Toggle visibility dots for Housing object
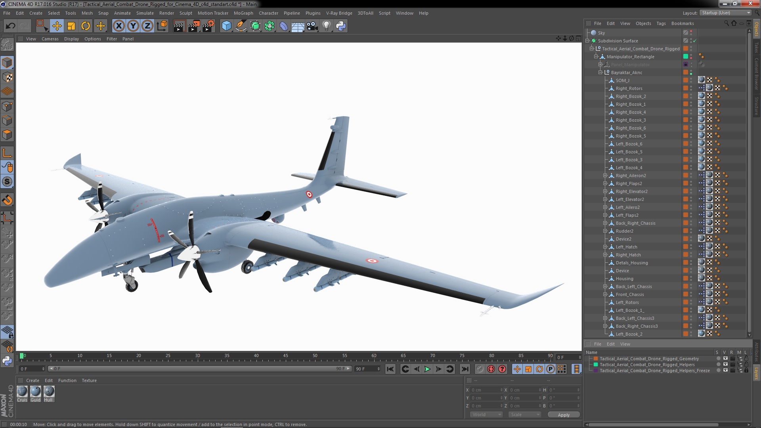 [691, 279]
